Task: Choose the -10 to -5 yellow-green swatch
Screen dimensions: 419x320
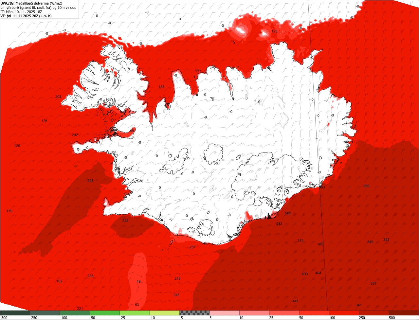Action: tap(165, 313)
